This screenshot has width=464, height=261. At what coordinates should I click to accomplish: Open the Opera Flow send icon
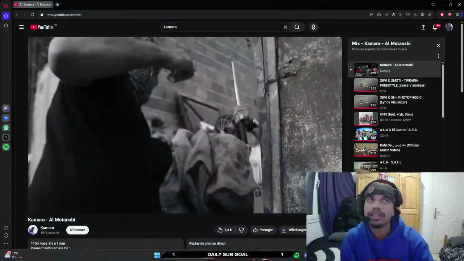pyautogui.click(x=401, y=14)
